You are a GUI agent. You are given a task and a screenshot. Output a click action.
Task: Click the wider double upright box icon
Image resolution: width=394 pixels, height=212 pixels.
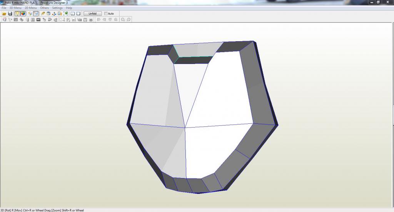pos(33,20)
